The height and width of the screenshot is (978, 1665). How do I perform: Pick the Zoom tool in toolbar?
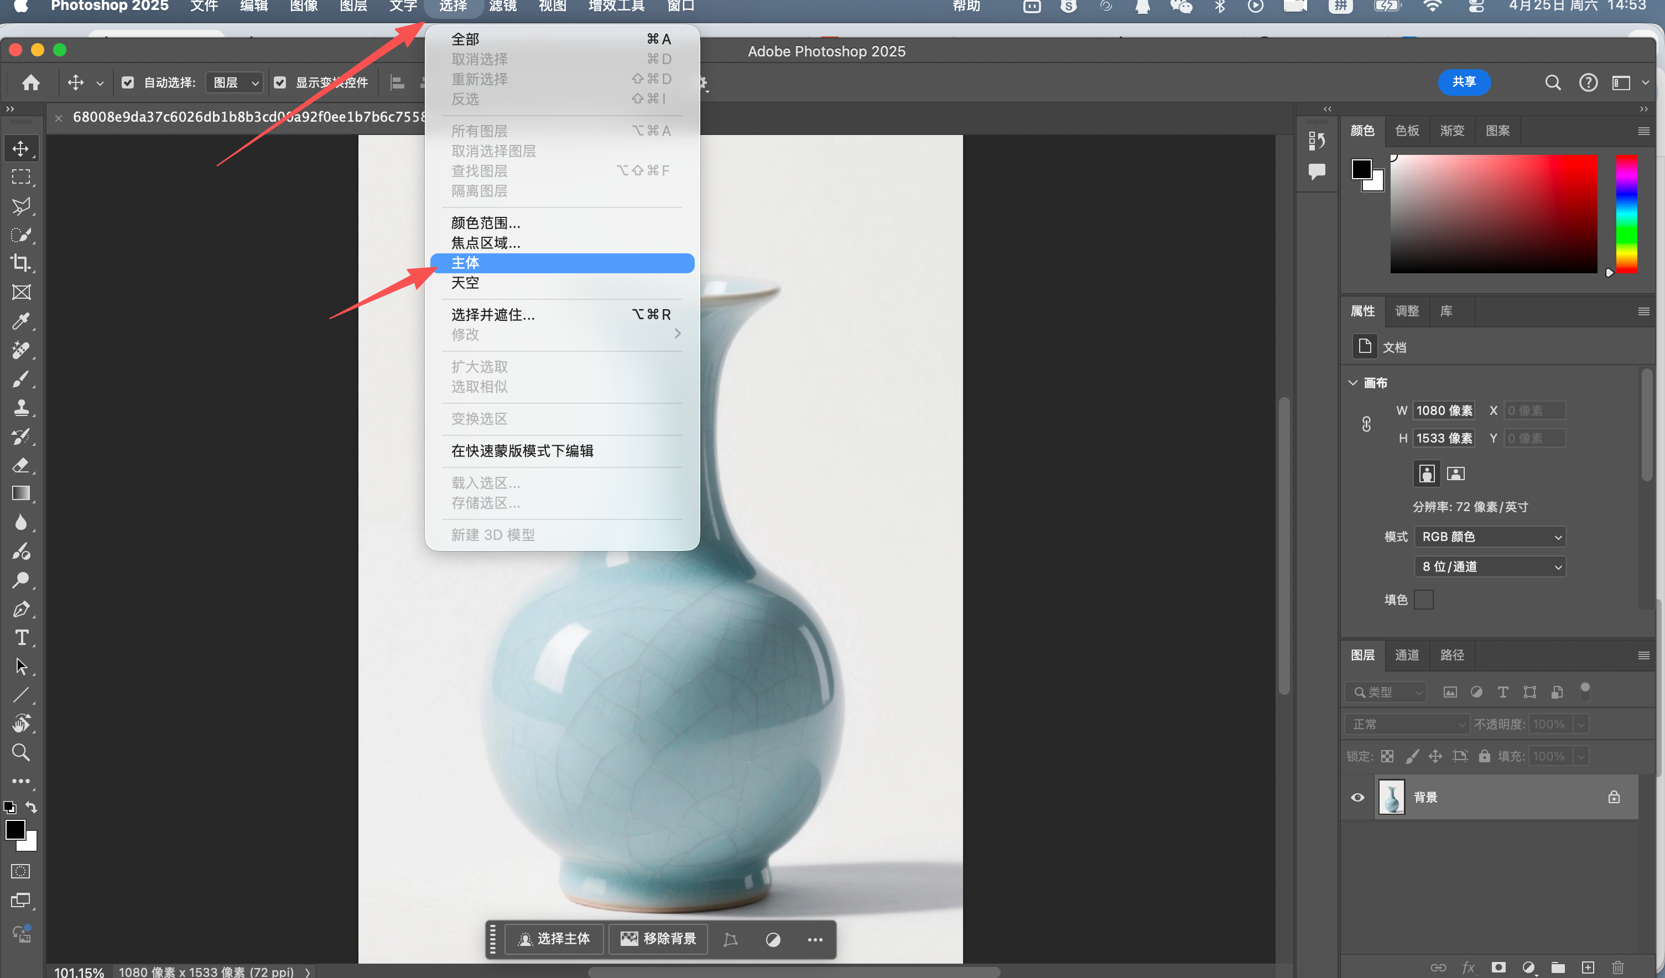20,752
